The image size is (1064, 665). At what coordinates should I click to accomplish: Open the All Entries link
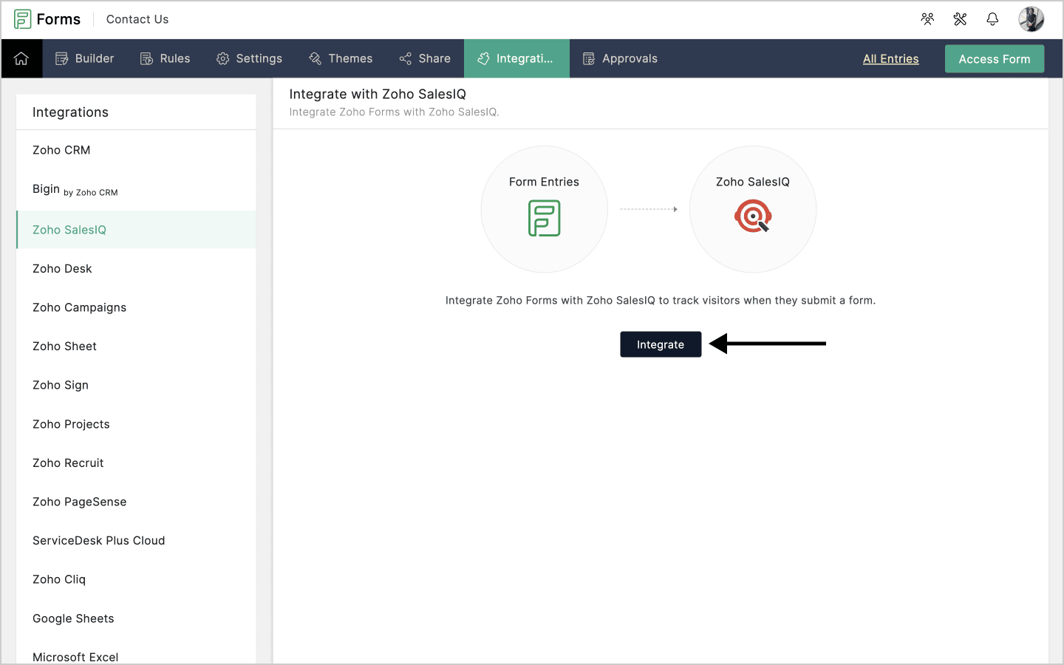pyautogui.click(x=890, y=59)
